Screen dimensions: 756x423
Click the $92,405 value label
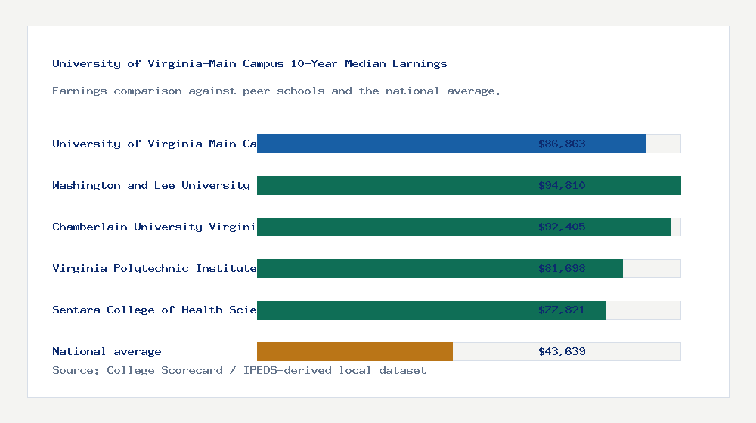click(562, 227)
